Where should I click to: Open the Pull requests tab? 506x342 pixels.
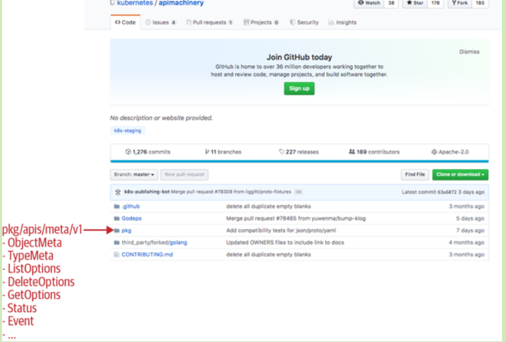click(209, 22)
